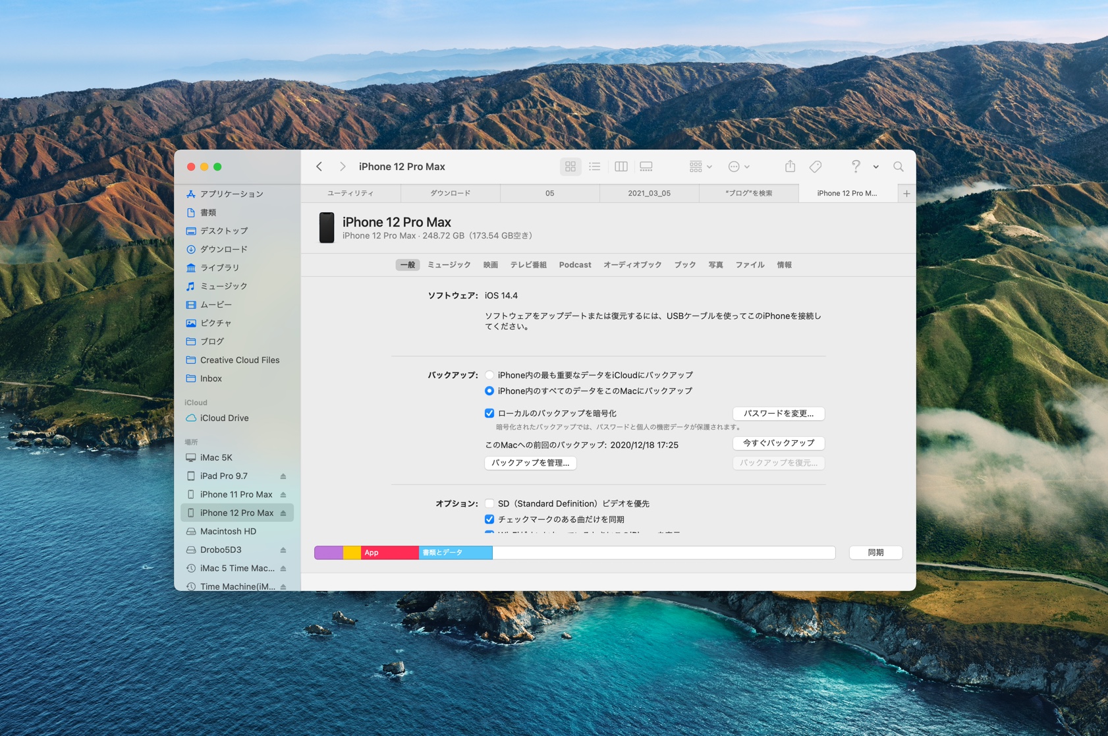The image size is (1108, 736).
Task: Enable SD video preference checkbox
Action: (x=489, y=503)
